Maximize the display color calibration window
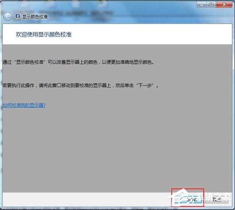The width and height of the screenshot is (235, 210). 211,5
